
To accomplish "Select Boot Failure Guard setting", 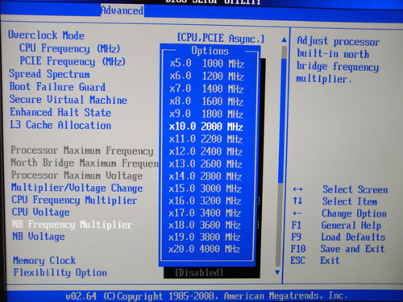I will pos(57,87).
